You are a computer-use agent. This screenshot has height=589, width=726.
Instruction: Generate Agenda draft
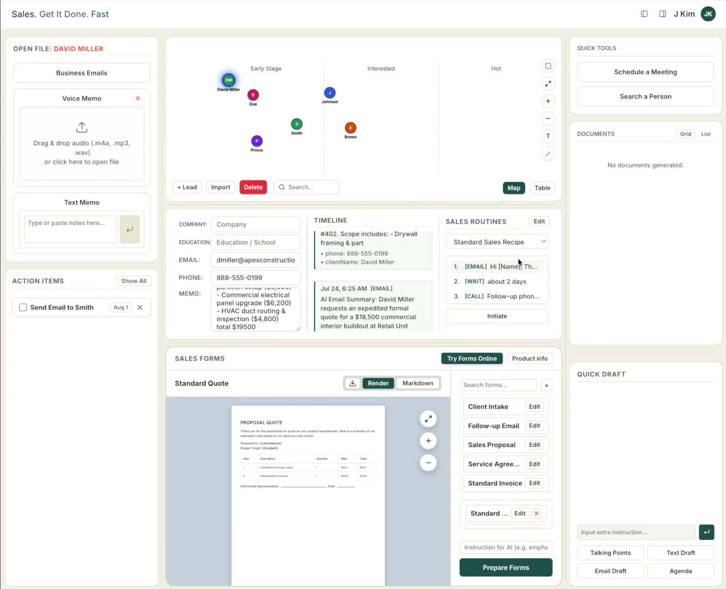coord(681,571)
